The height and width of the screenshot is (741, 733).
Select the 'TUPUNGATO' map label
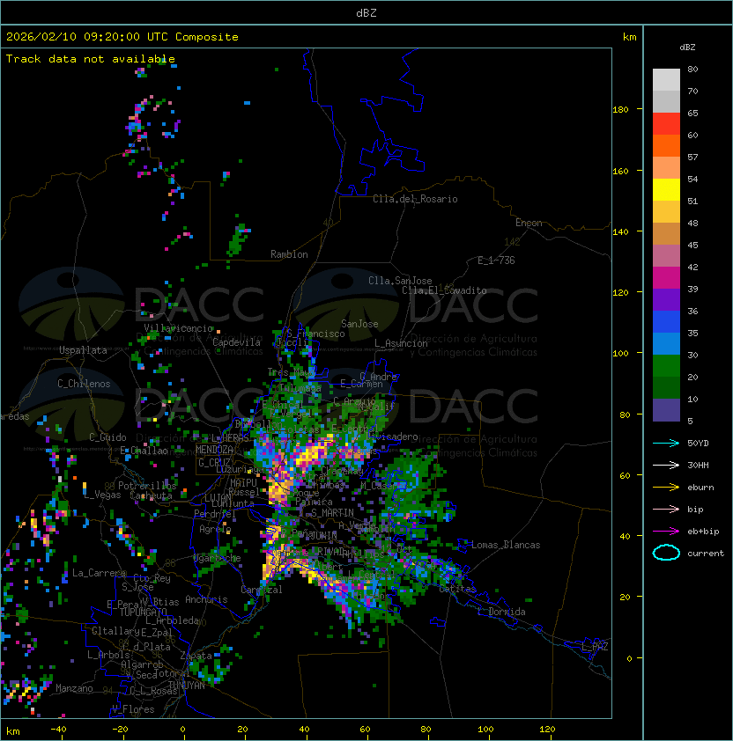click(x=143, y=612)
